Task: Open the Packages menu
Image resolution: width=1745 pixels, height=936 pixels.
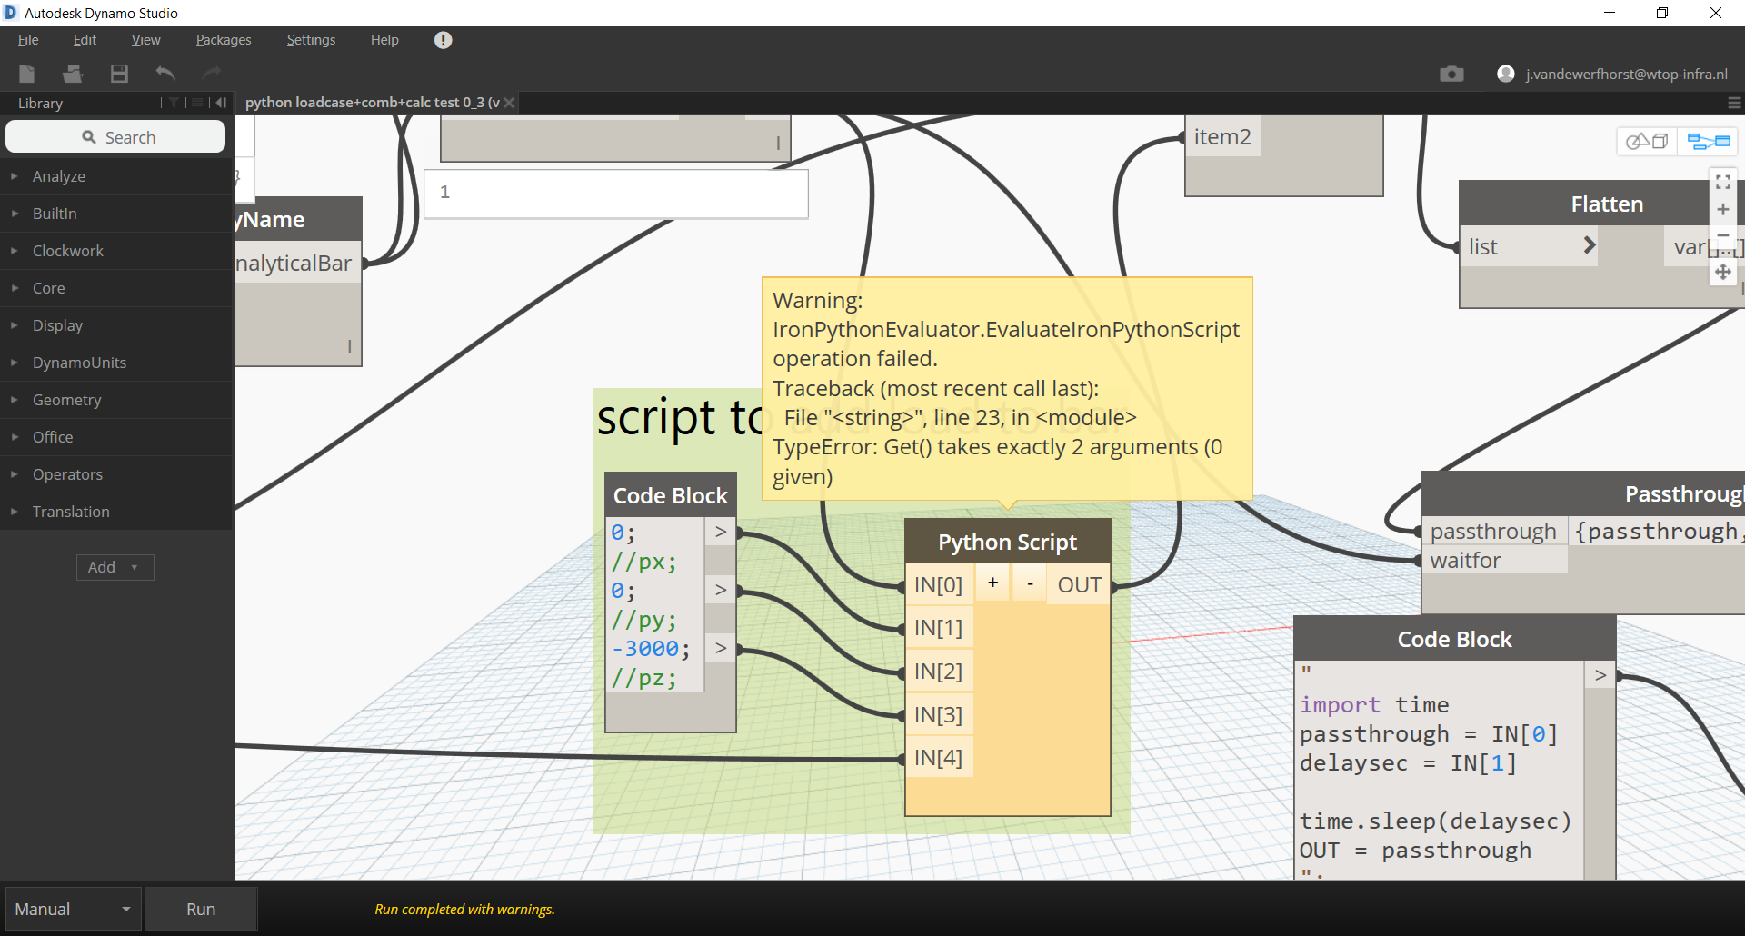Action: [x=223, y=39]
